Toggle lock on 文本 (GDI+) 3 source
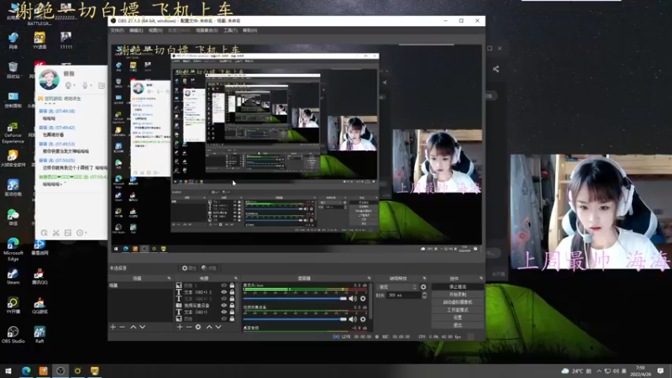672x378 pixels. pyautogui.click(x=232, y=299)
